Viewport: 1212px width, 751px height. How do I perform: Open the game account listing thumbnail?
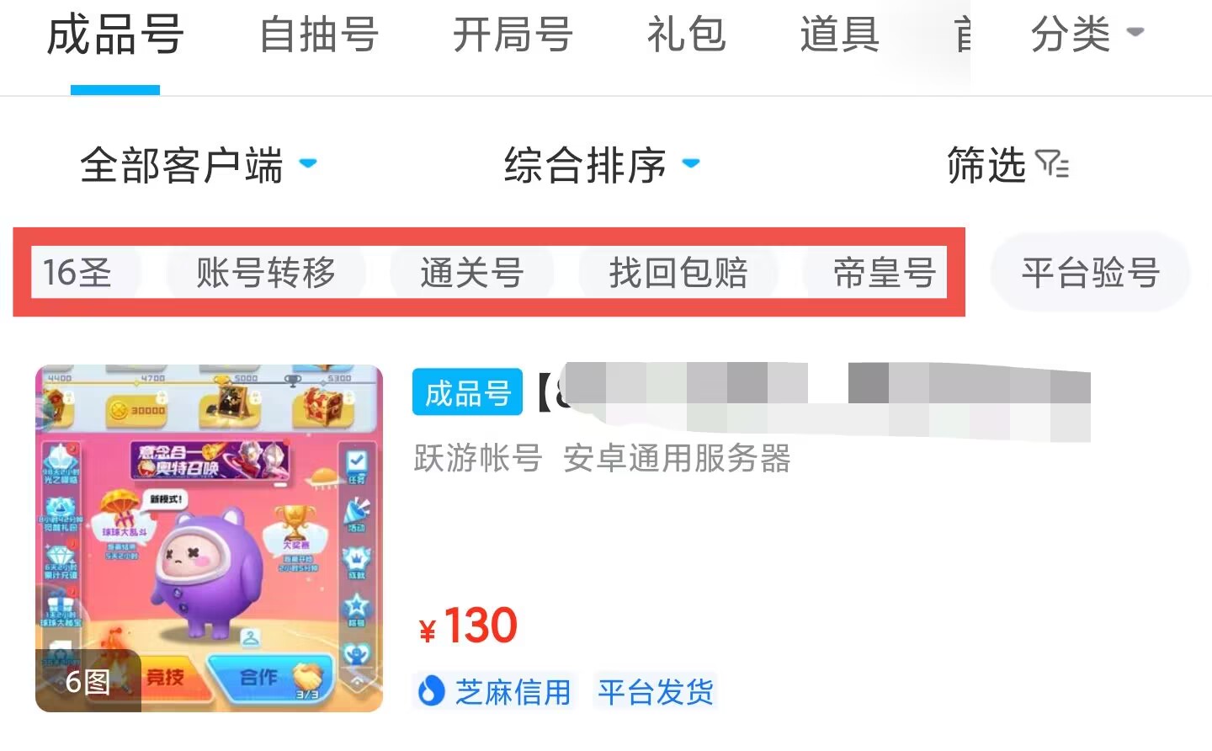pos(209,539)
